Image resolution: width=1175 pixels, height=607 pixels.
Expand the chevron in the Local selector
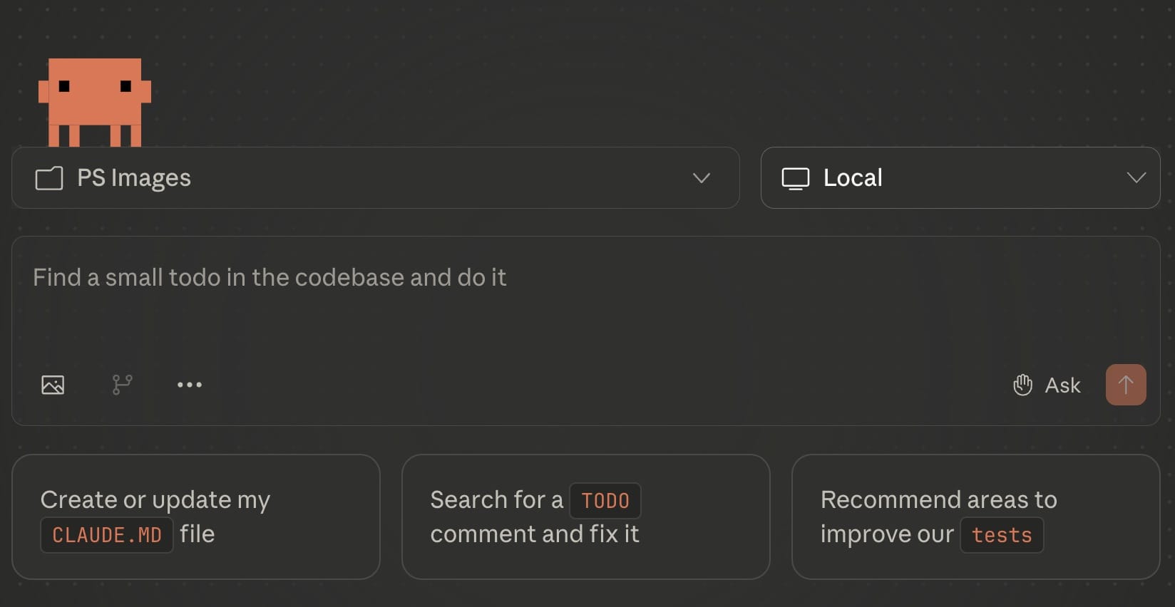tap(1136, 178)
